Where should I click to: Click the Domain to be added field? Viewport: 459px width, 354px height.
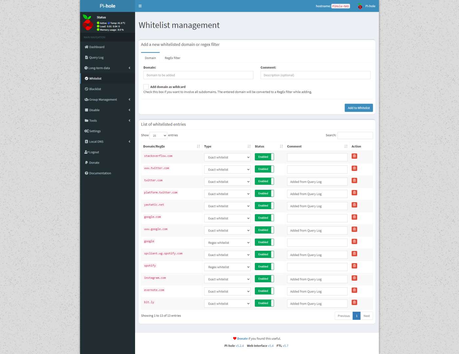click(x=198, y=75)
